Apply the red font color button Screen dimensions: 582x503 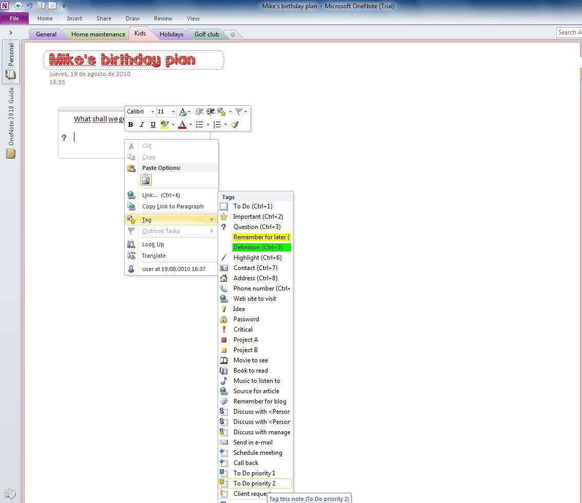(x=182, y=125)
